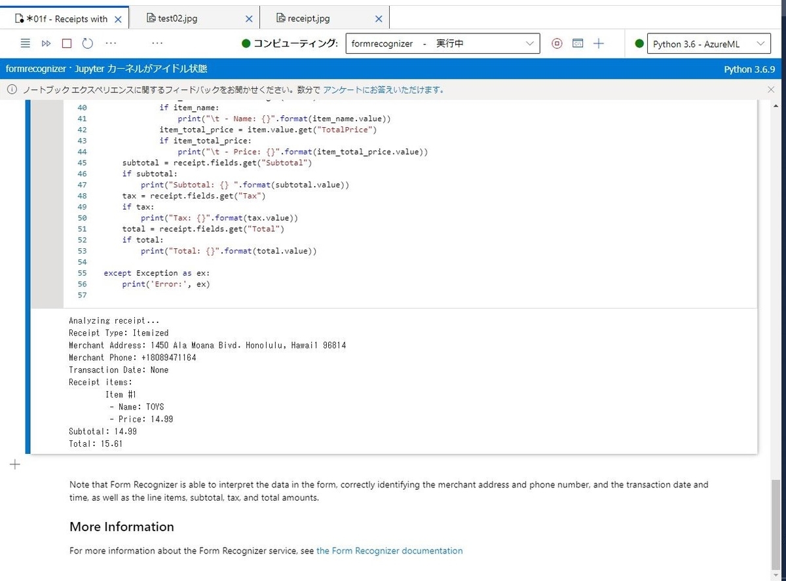Open the terminal icon next to compute
Screen dimensions: 786x581
pyautogui.click(x=578, y=44)
